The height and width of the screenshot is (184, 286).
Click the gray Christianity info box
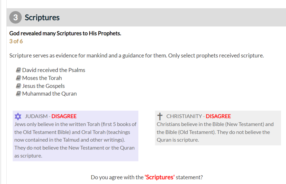point(218,128)
